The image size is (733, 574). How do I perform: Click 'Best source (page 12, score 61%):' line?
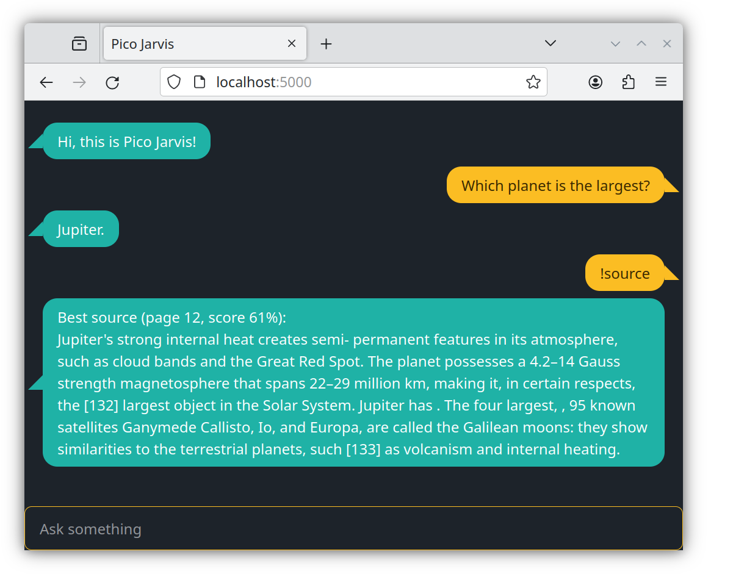[172, 318]
